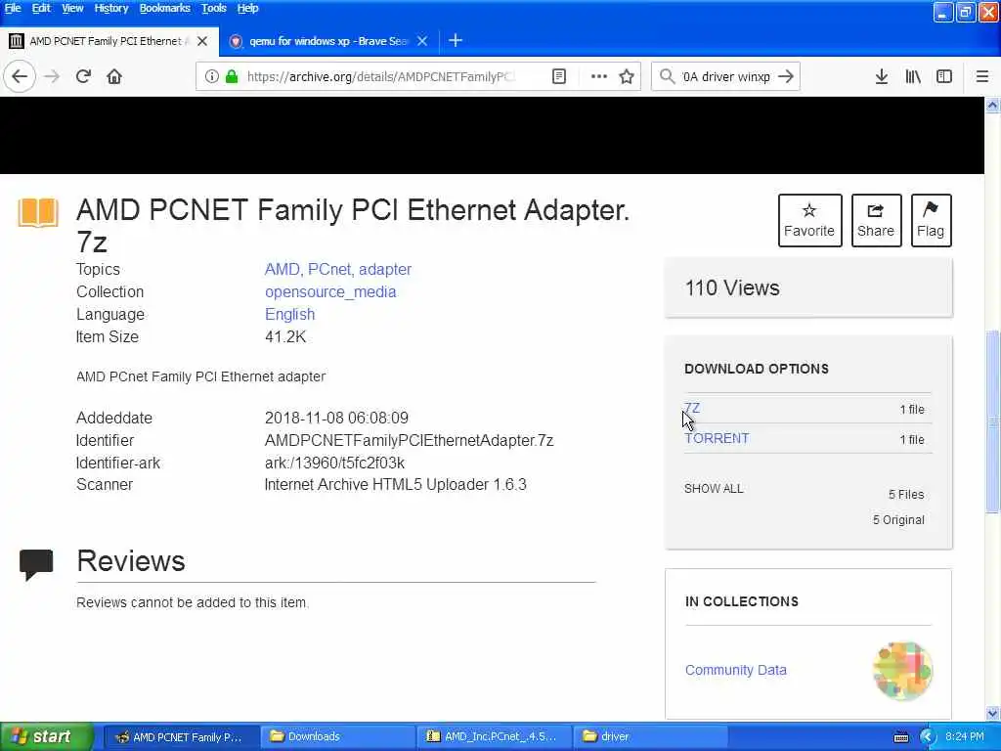Open the Downloads toolbar panel
Screen dimensions: 1001x751
[882, 76]
